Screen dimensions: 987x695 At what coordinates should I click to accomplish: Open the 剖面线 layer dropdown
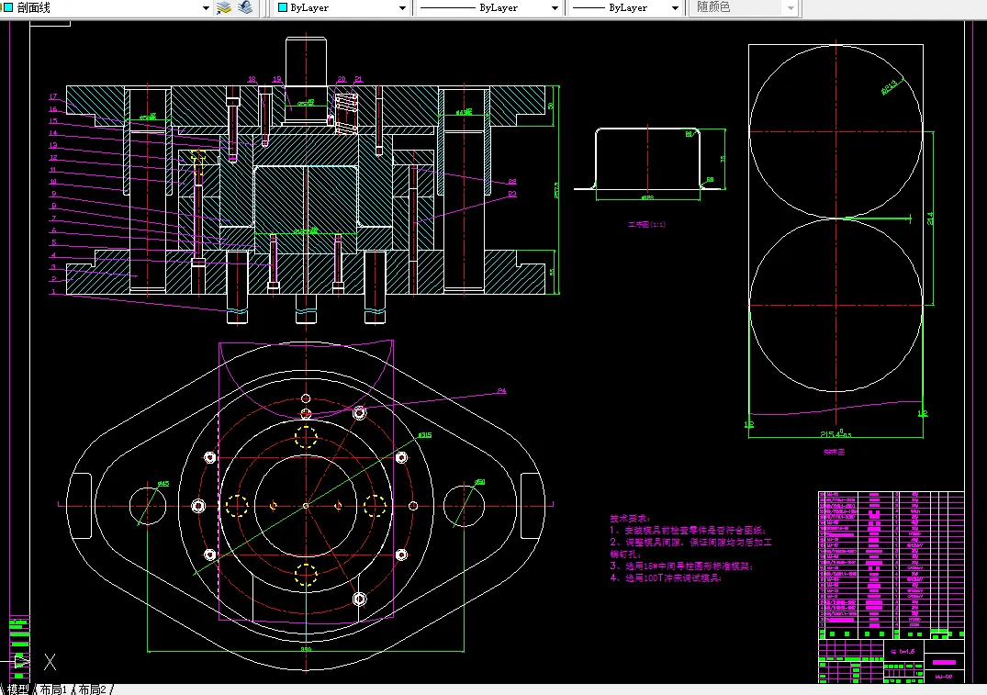click(206, 8)
